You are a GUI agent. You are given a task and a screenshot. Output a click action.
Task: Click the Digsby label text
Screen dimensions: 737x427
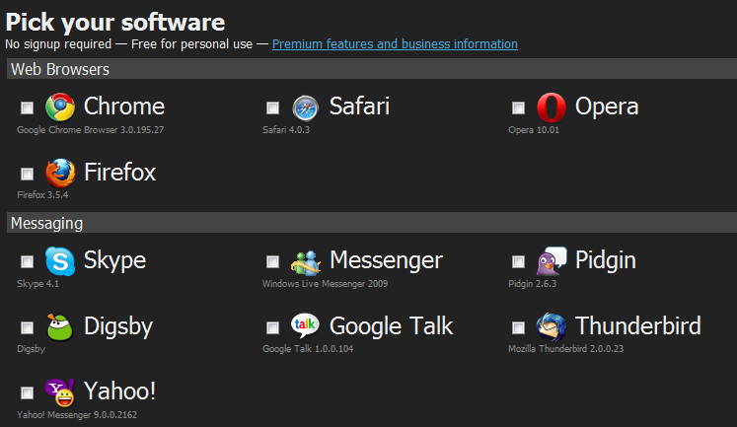click(118, 327)
